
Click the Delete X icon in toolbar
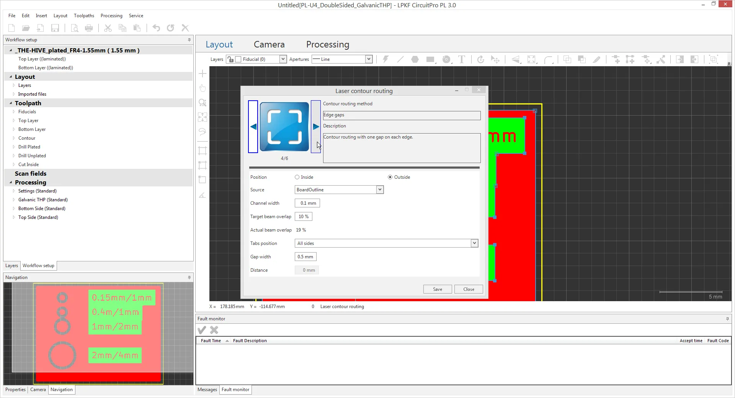click(185, 28)
